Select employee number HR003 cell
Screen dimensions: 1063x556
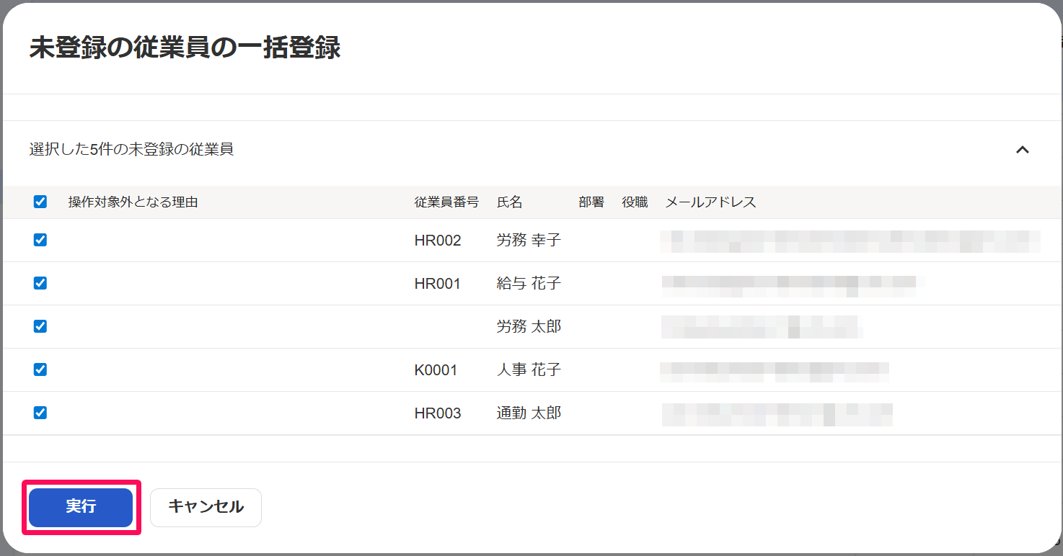click(438, 413)
